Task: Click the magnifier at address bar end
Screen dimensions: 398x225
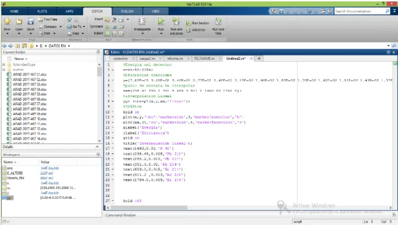Action: click(x=394, y=46)
